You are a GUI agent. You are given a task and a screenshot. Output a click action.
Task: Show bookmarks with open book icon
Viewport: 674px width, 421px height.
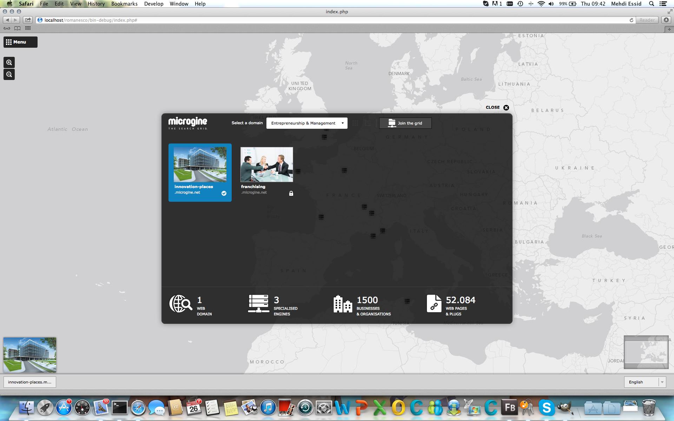click(x=17, y=28)
